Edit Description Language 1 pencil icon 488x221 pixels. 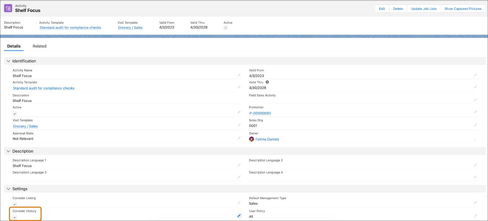click(x=239, y=165)
